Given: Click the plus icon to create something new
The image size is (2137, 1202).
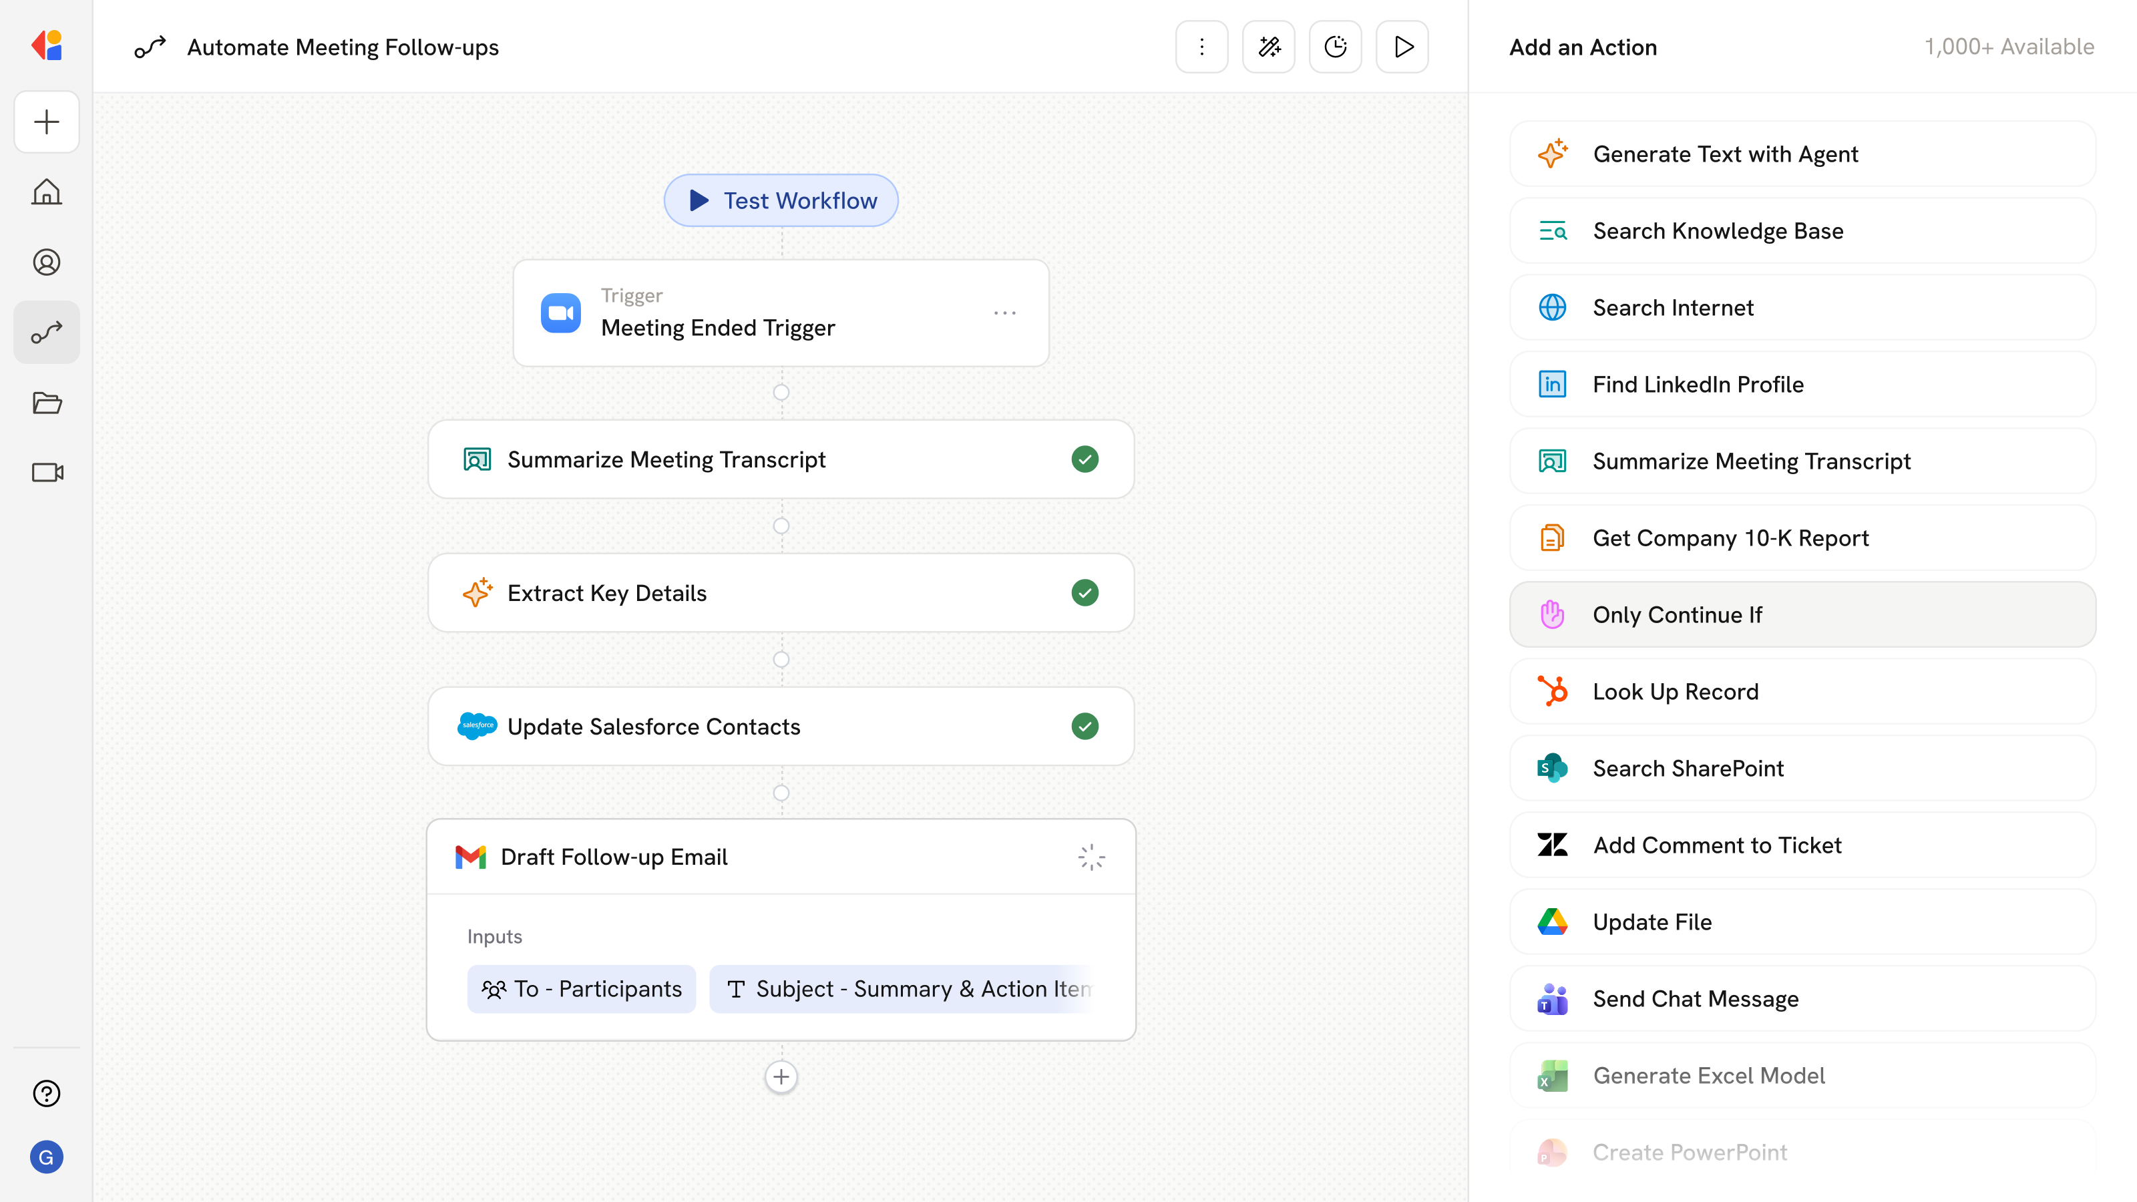Looking at the screenshot, I should click(47, 122).
